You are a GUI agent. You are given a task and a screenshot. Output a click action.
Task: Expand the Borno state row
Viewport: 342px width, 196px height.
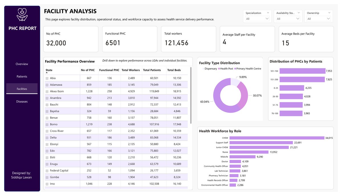click(x=47, y=124)
